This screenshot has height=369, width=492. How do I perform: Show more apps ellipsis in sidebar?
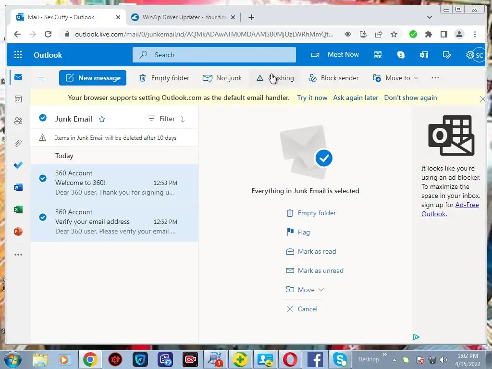(18, 255)
